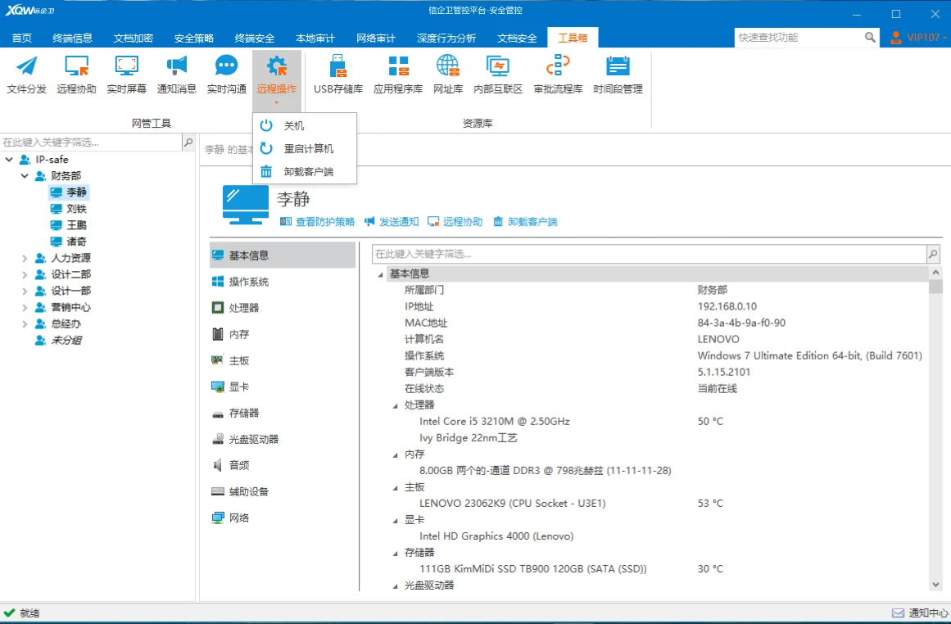Open the 文件分发 file distribution tool
The image size is (951, 624).
coord(27,75)
